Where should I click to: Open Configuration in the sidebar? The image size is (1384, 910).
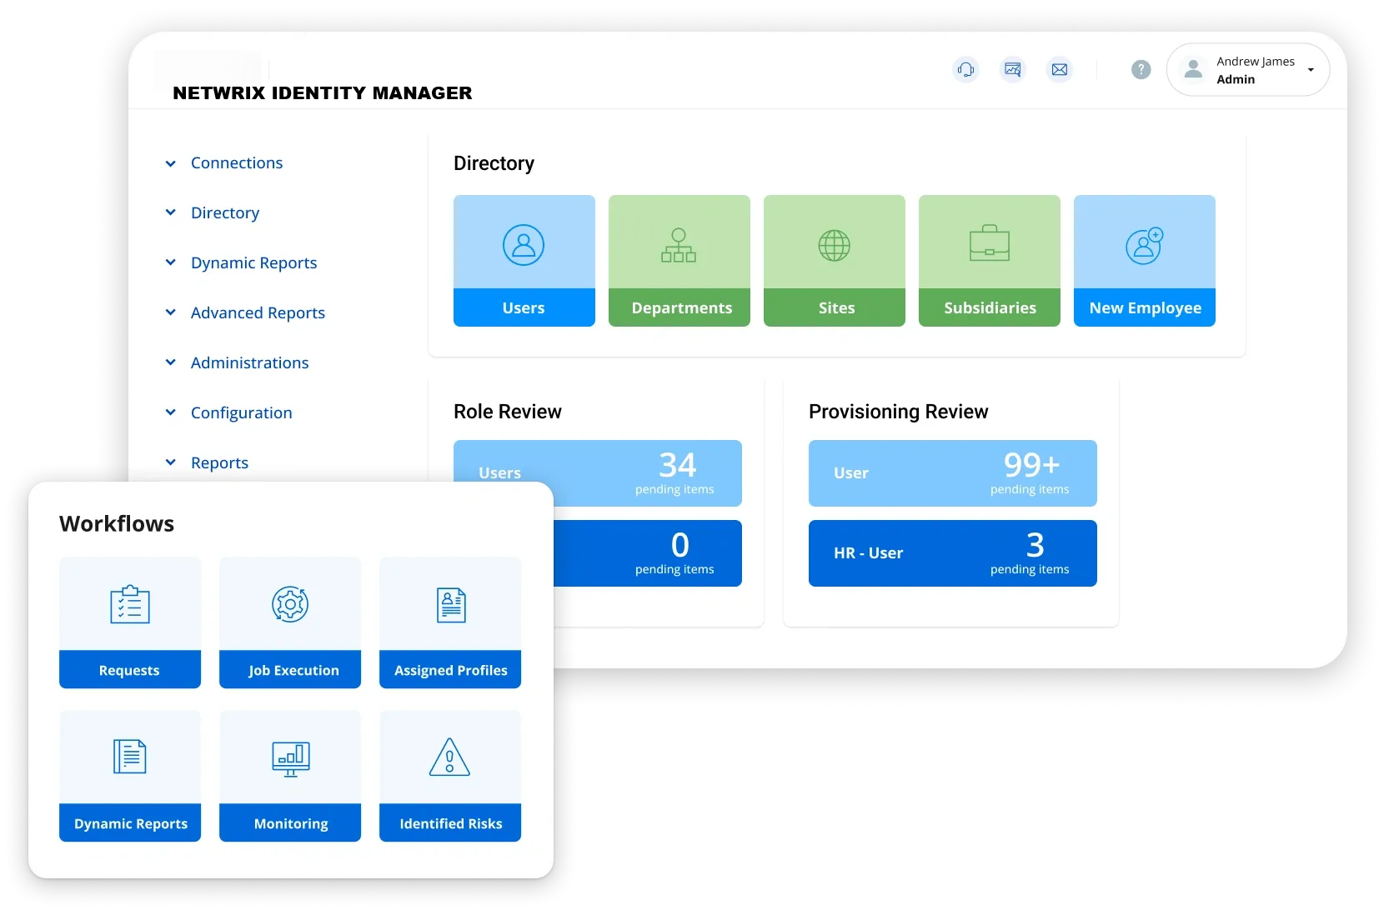pos(242,413)
